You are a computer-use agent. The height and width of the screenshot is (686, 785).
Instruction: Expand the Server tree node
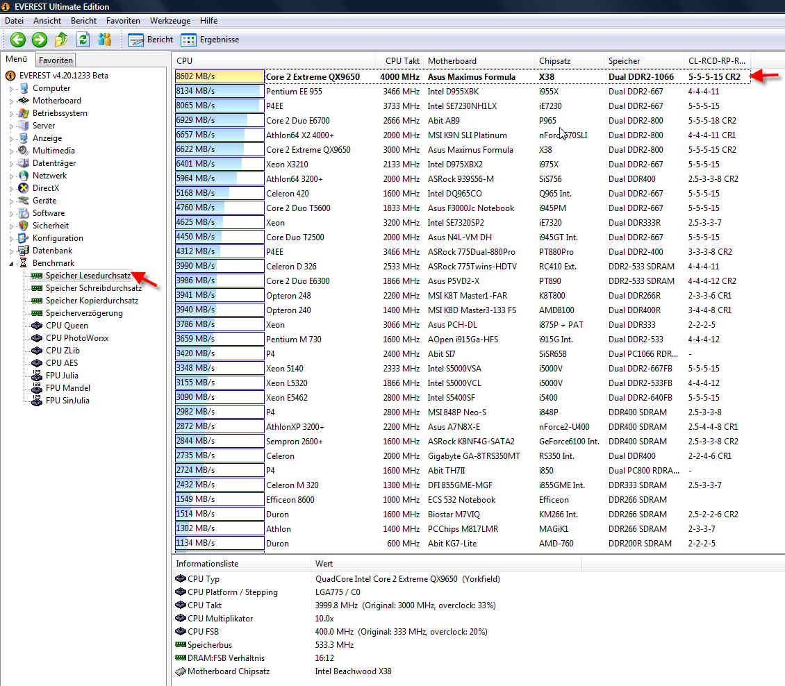[12, 126]
